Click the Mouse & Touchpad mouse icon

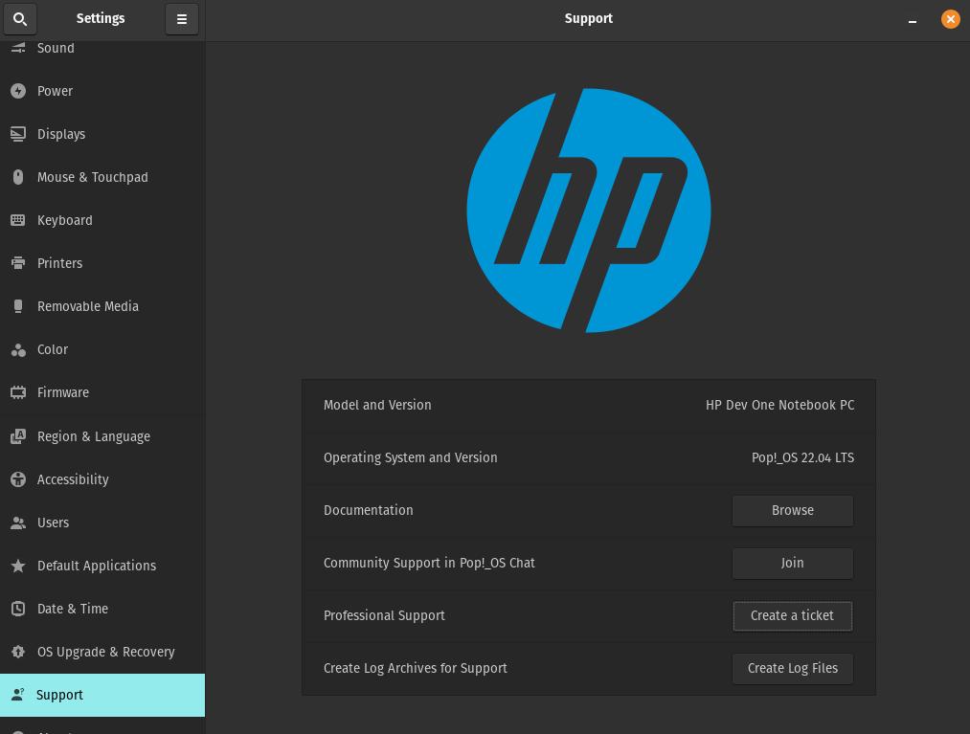18,177
